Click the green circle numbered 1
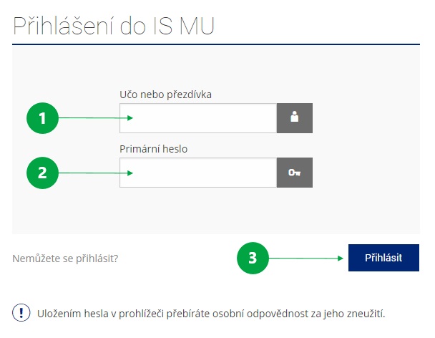 pos(42,119)
